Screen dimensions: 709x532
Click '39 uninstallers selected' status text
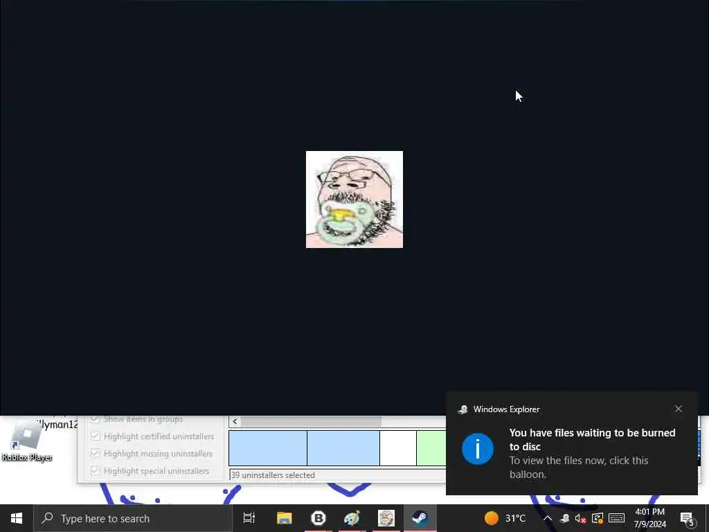273,475
